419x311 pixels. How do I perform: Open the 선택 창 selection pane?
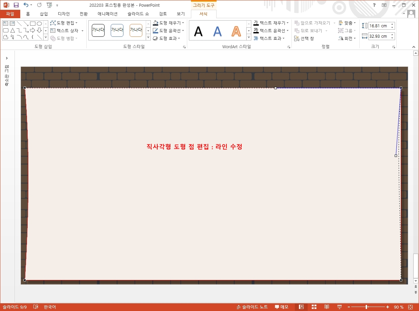tap(304, 38)
